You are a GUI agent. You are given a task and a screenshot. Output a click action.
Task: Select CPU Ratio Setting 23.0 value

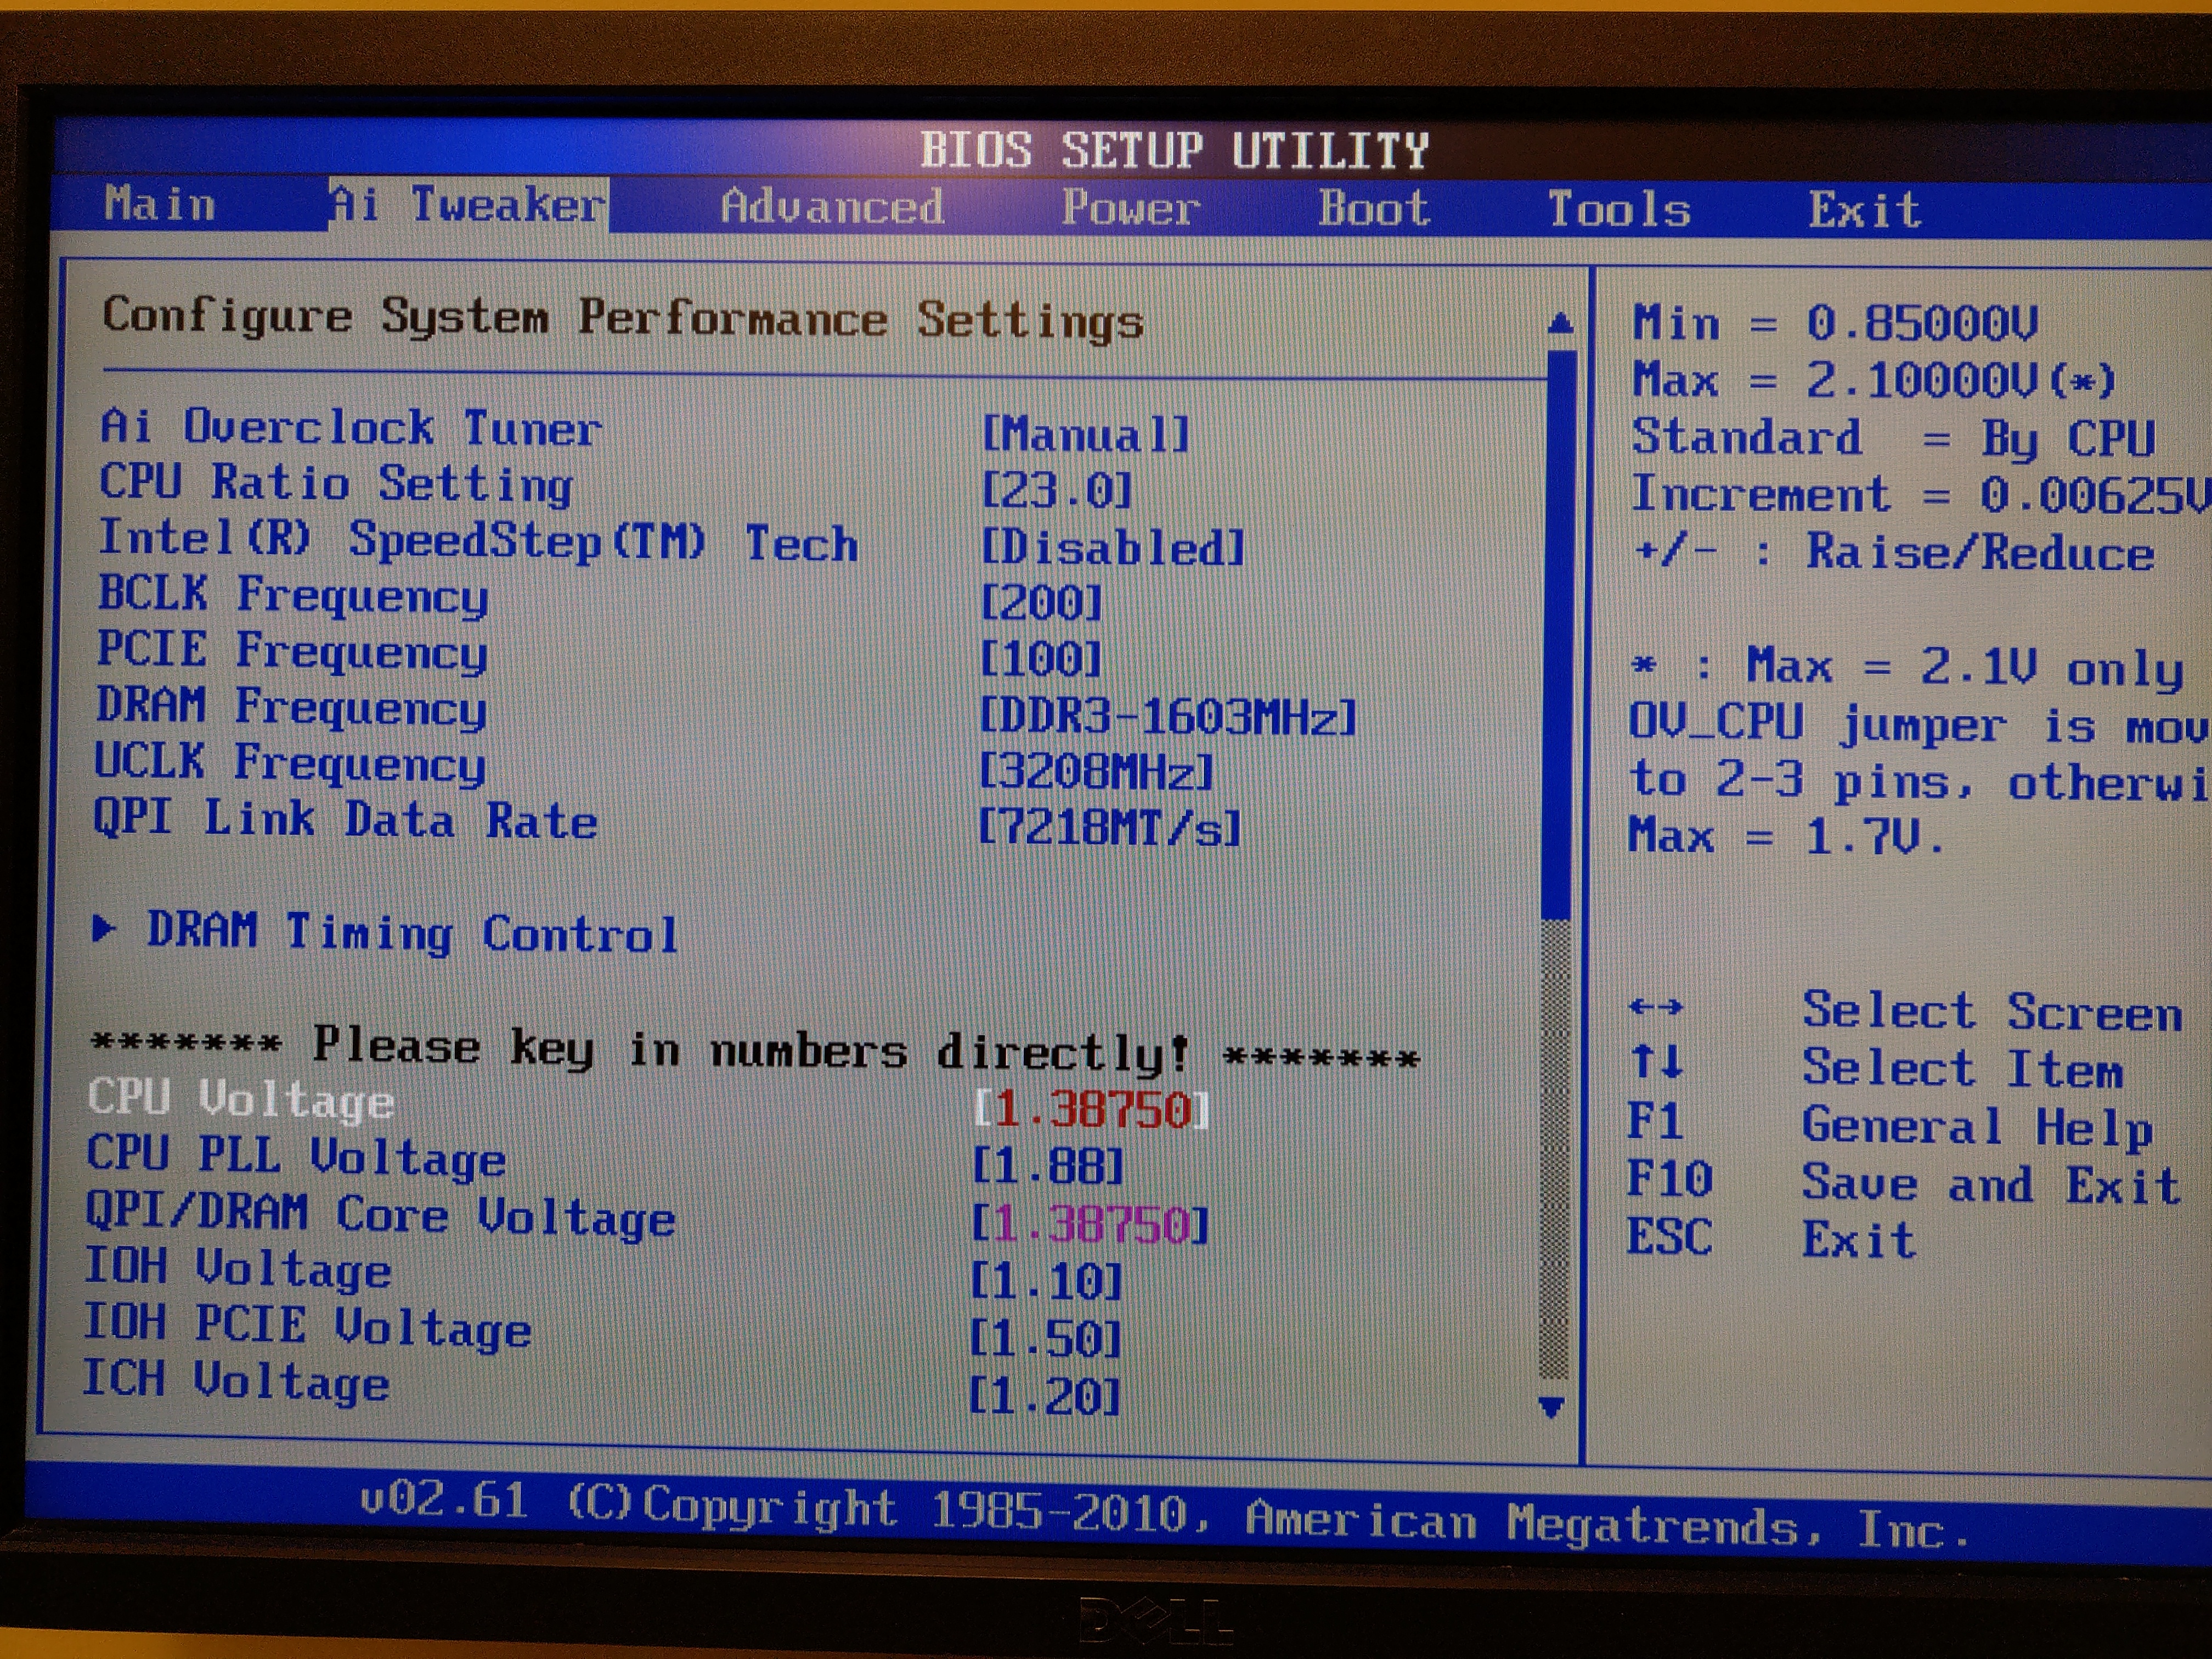click(1057, 490)
